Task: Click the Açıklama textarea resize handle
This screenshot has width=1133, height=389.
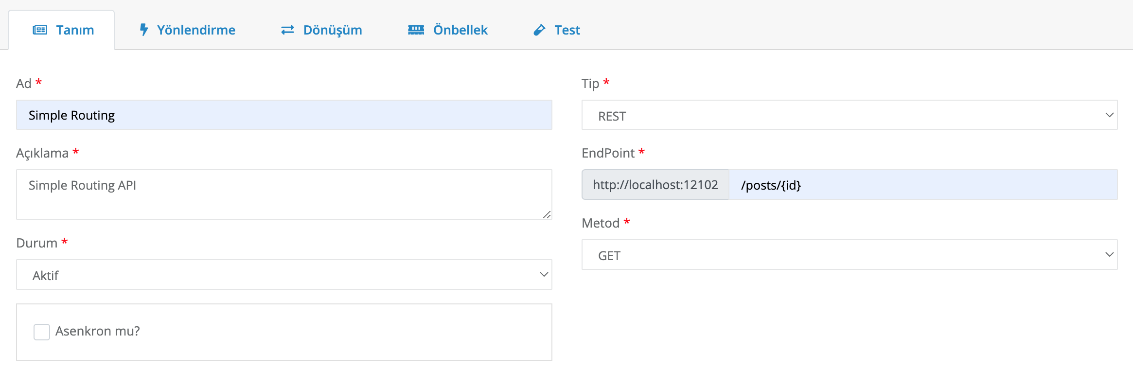Action: (x=547, y=214)
